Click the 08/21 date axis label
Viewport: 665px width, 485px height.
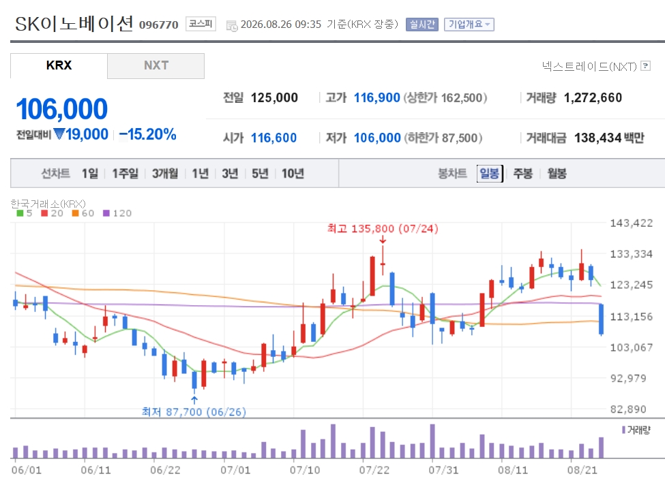click(x=582, y=470)
